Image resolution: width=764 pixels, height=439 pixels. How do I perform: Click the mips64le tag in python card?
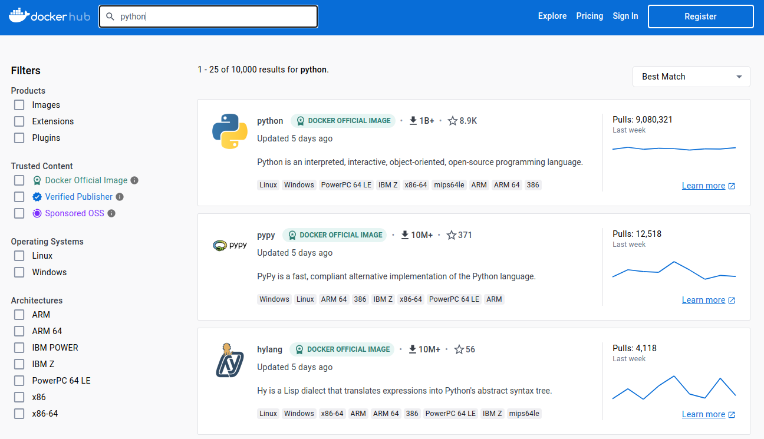[x=449, y=185]
